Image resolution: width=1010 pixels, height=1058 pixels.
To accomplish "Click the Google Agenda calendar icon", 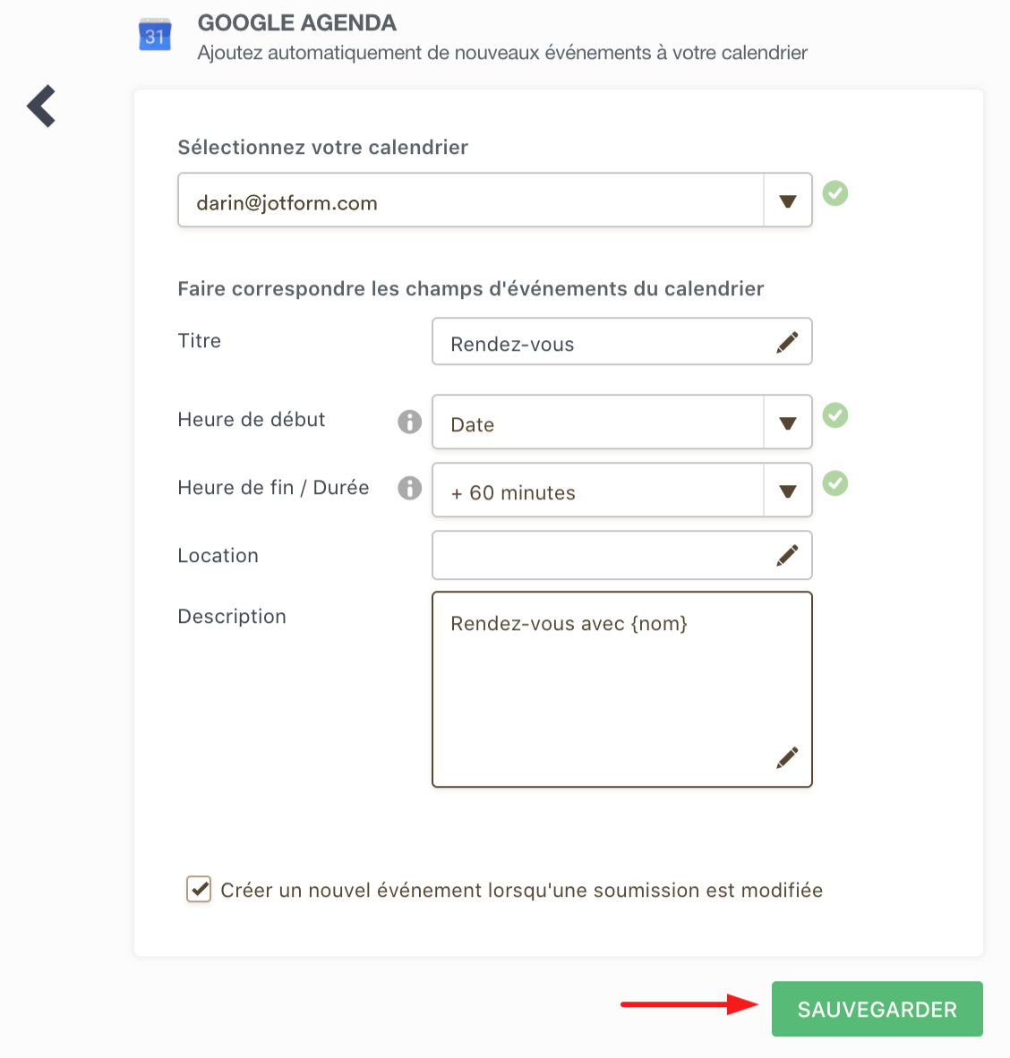I will click(x=155, y=35).
